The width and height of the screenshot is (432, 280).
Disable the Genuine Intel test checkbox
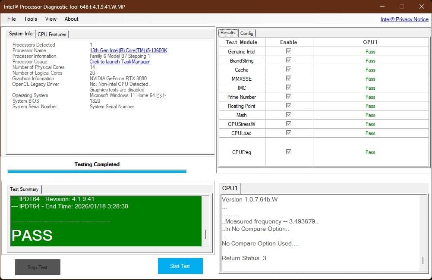[x=288, y=51]
